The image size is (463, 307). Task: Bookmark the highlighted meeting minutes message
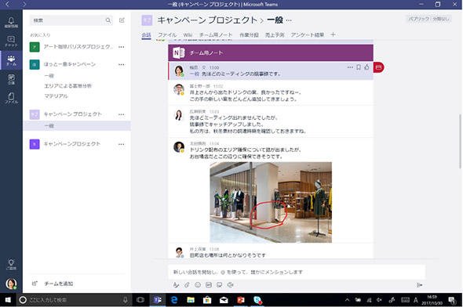[358, 67]
